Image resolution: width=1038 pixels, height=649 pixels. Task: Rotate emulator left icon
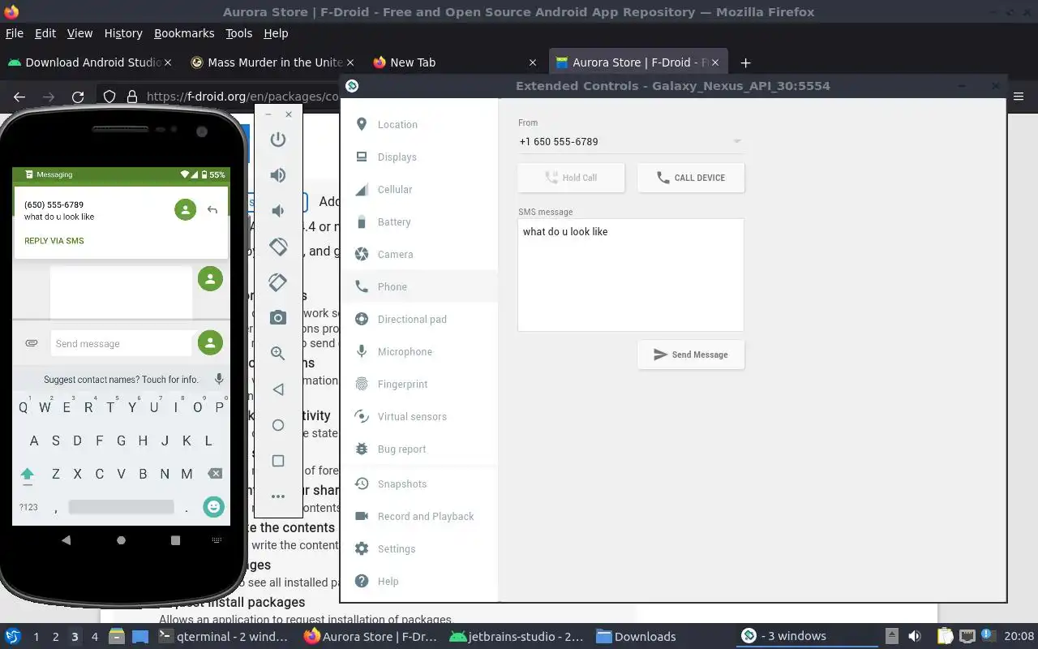coord(278,246)
